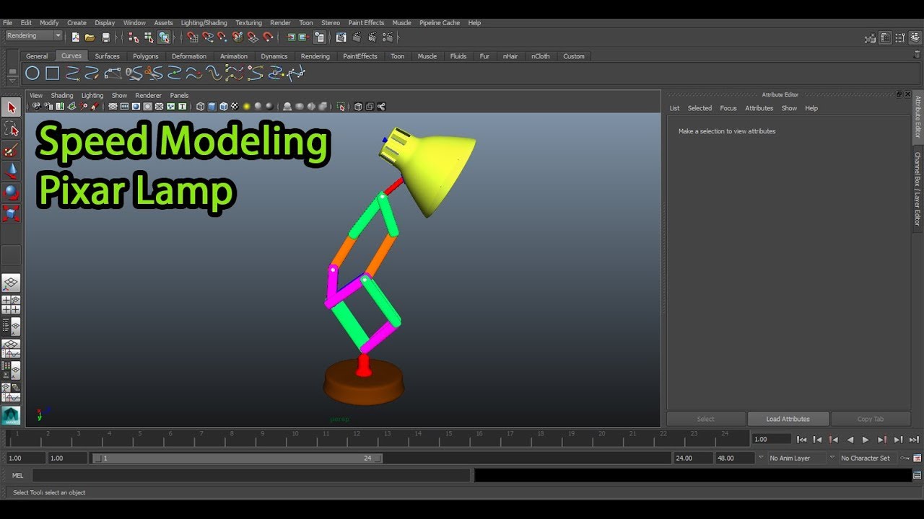924x519 pixels.
Task: Open the Attribute Editor Show menu
Action: tap(789, 108)
